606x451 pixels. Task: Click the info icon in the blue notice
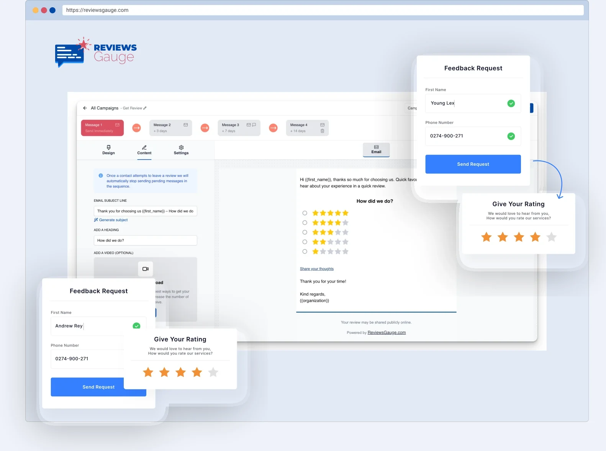(101, 176)
